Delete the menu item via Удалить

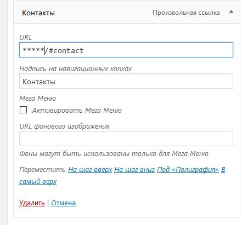(32, 203)
